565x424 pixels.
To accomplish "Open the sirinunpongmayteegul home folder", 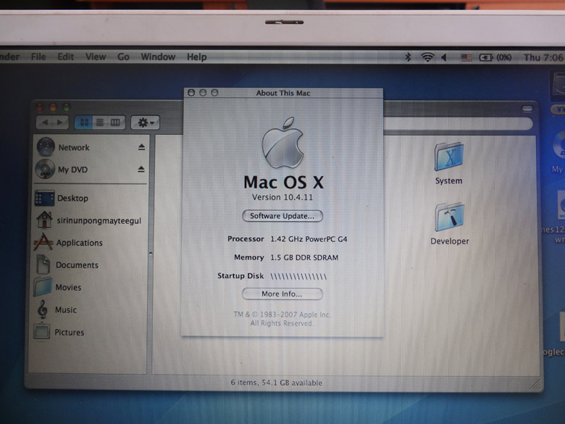I will click(x=99, y=220).
